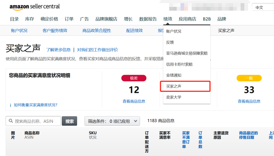Open the 增长 menu

coord(128,19)
